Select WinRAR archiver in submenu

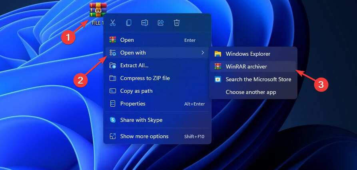[253, 66]
